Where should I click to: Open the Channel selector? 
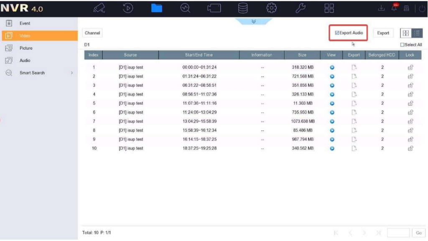92,33
